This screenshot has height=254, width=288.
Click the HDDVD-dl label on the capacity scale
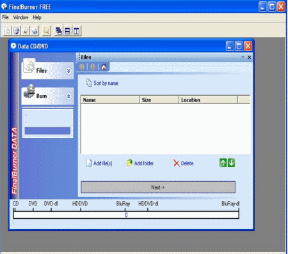[148, 204]
